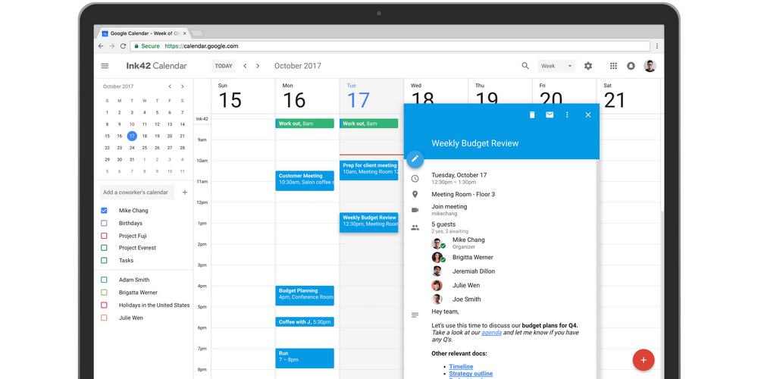
Task: Add coworker calendar plus icon
Action: 184,192
